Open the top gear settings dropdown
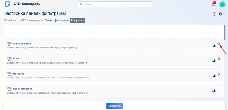This screenshot has width=228, height=110. click(x=222, y=14)
